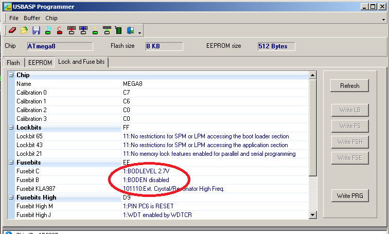The width and height of the screenshot is (389, 234).
Task: Open the File menu
Action: click(14, 18)
